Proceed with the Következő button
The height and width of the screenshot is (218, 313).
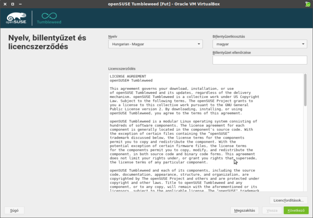[296, 211]
